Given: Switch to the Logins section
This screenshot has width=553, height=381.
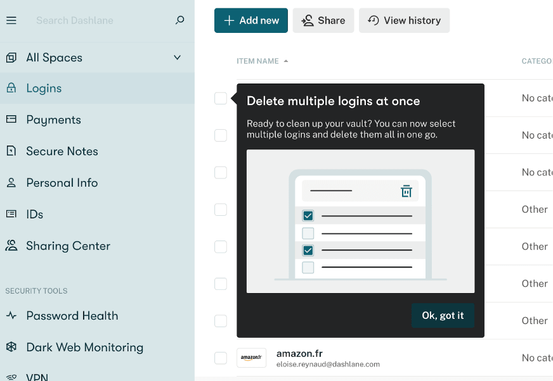Looking at the screenshot, I should coord(44,89).
